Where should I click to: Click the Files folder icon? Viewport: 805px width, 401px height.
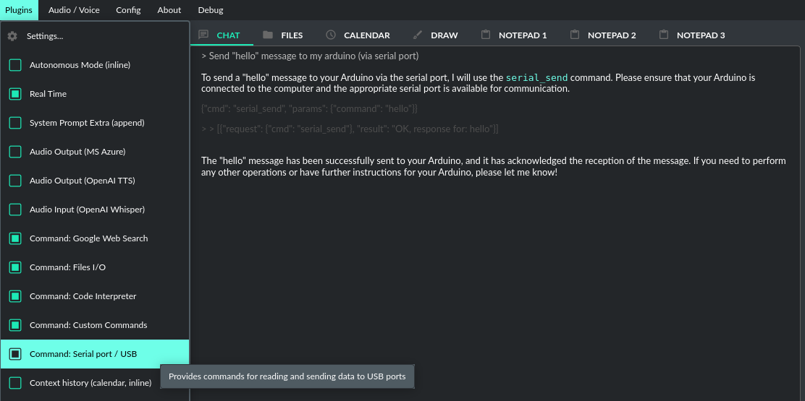point(268,35)
